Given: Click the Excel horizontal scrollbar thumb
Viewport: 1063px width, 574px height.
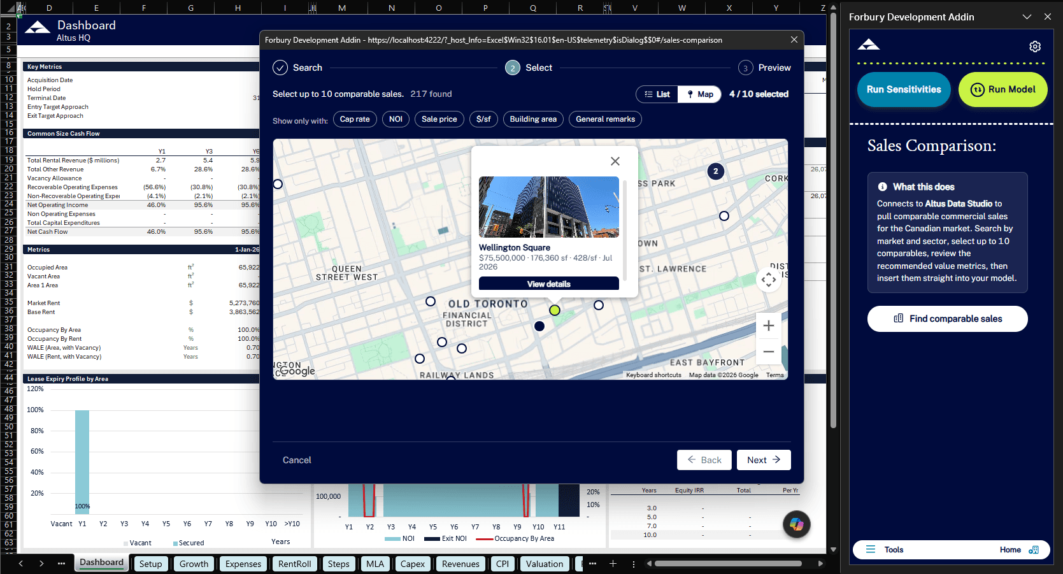Looking at the screenshot, I should [728, 564].
